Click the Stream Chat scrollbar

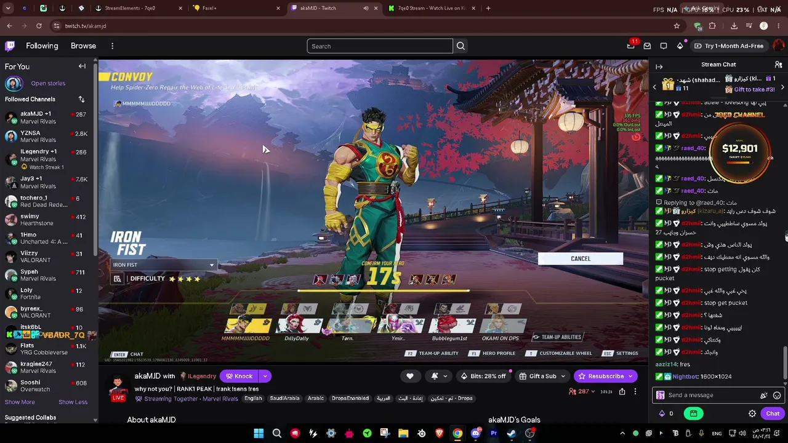pyautogui.click(x=785, y=363)
